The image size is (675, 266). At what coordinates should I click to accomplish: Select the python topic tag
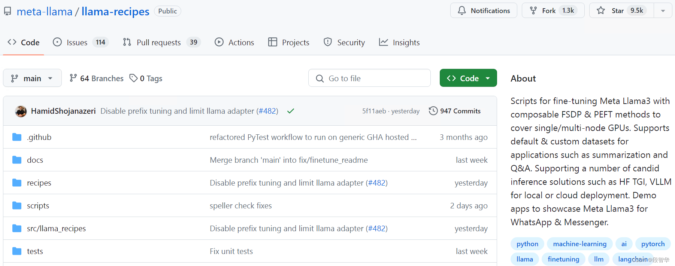[x=527, y=244]
